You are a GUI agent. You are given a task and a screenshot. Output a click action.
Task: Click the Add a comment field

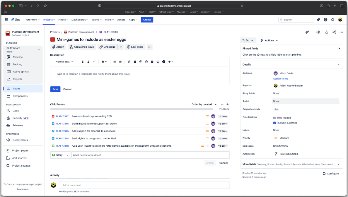click(x=144, y=185)
